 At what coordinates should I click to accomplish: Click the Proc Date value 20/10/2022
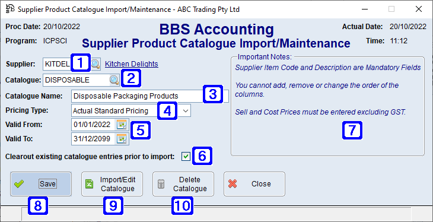pos(62,27)
